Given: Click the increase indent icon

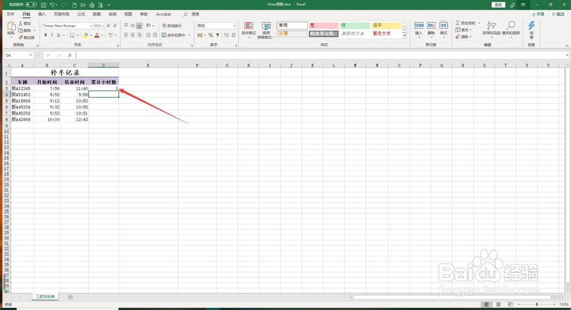Looking at the screenshot, I should (x=155, y=35).
